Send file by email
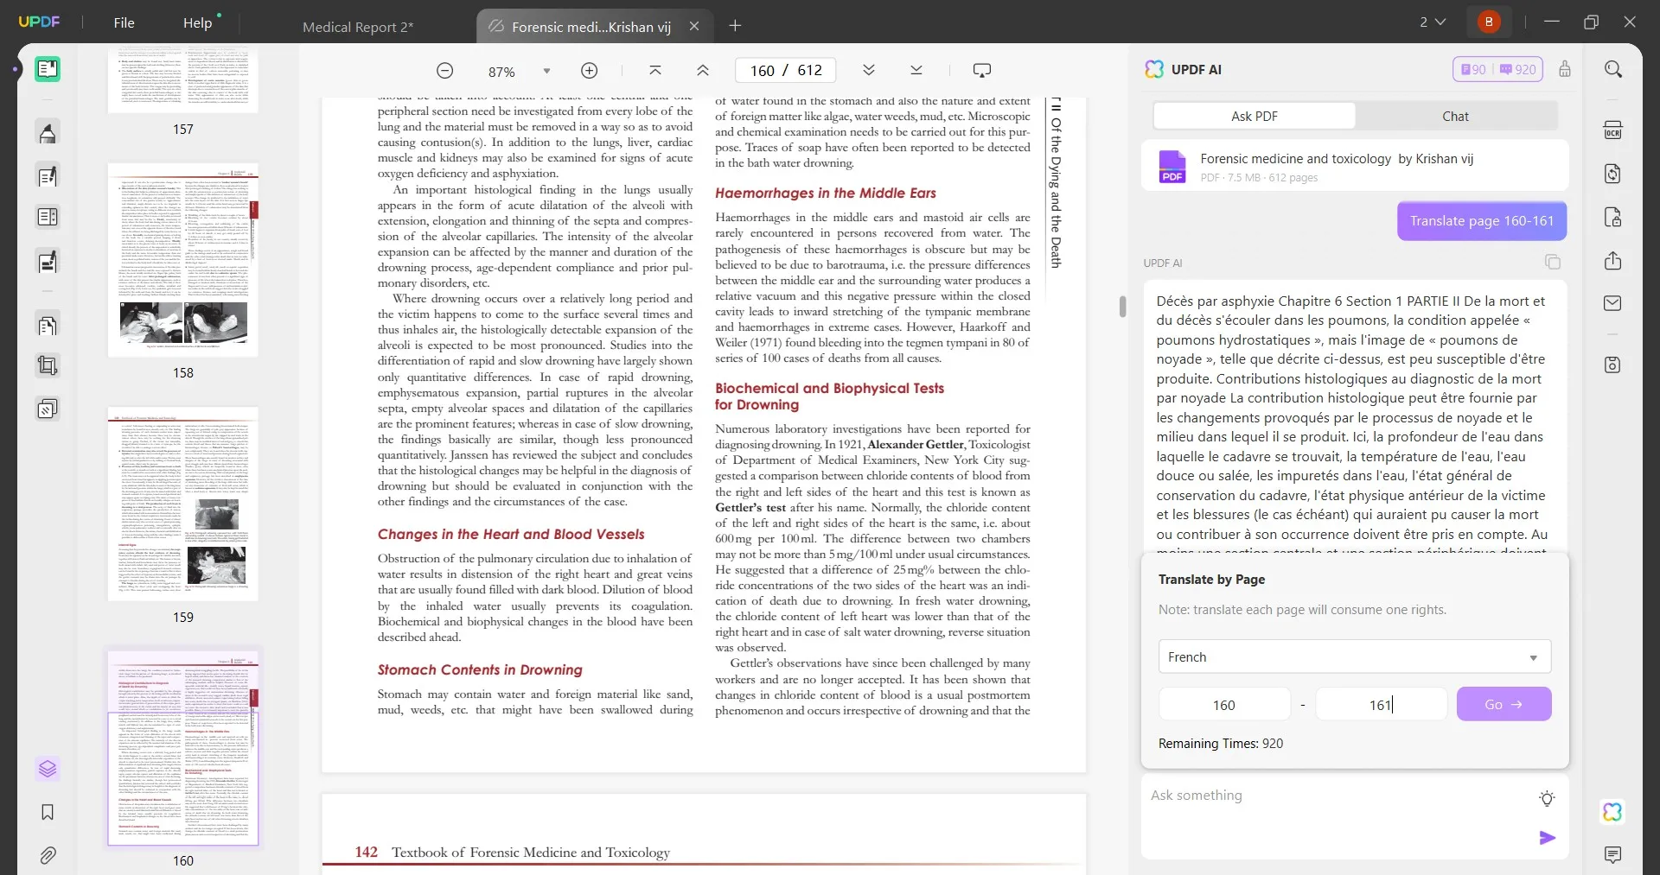The width and height of the screenshot is (1660, 875). (1613, 303)
